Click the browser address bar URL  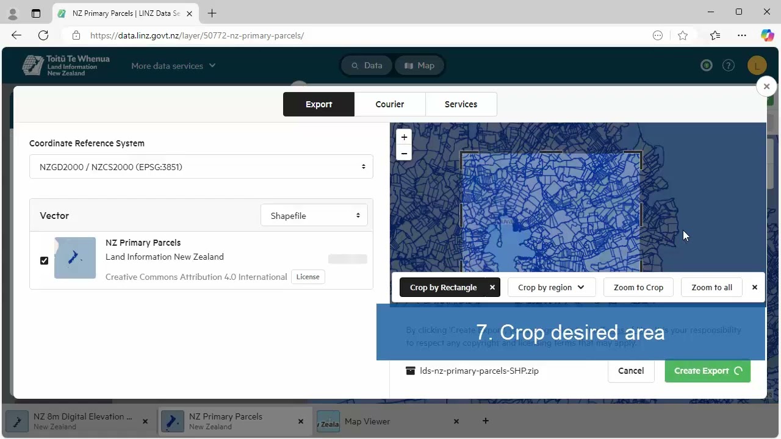[197, 35]
